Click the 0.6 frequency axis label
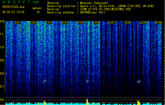Screen dimensions: 165x105 point(2,100)
